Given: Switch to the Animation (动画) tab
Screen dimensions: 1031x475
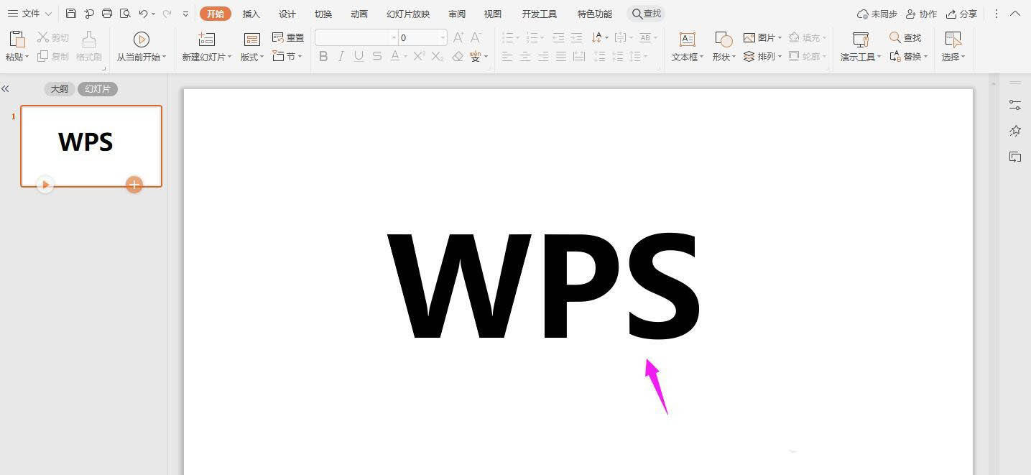Looking at the screenshot, I should tap(359, 14).
